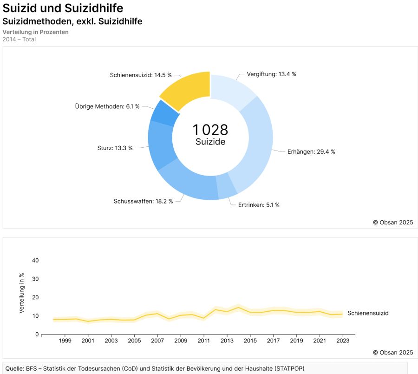Click the 2023 tick on the x-axis
The width and height of the screenshot is (418, 374).
343,341
